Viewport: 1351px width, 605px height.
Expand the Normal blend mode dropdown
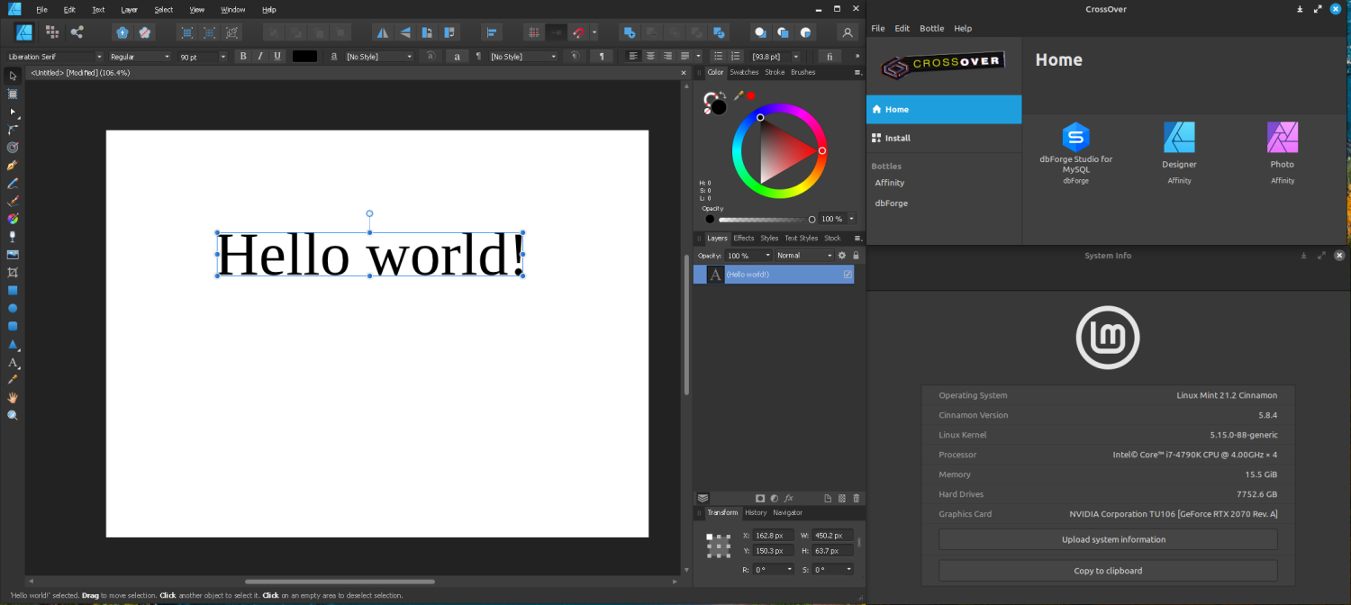tap(804, 256)
